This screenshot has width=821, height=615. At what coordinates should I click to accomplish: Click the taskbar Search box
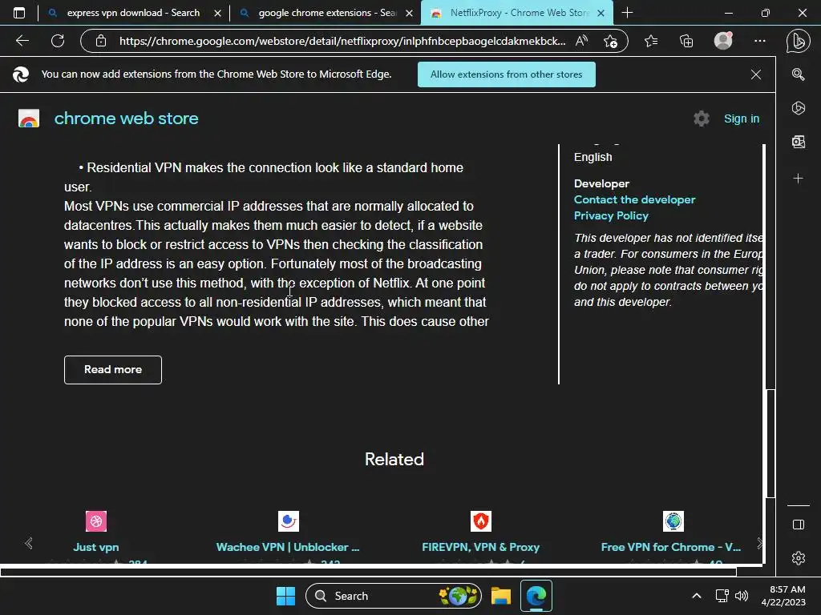(394, 596)
